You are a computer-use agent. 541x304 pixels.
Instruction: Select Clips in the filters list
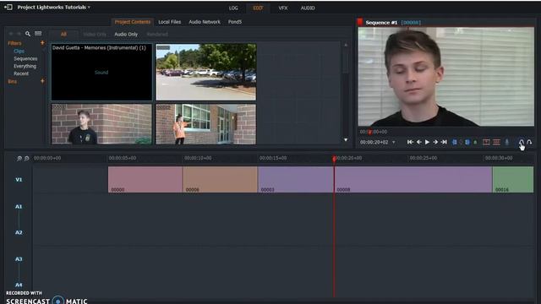(x=19, y=51)
